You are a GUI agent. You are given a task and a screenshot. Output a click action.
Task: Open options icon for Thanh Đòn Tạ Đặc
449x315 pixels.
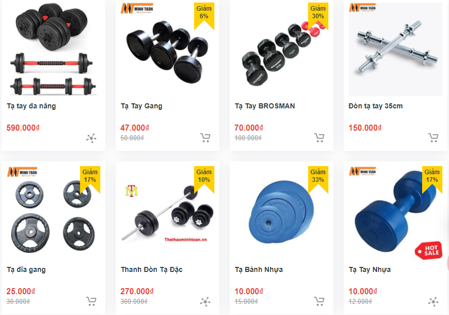[x=205, y=301]
